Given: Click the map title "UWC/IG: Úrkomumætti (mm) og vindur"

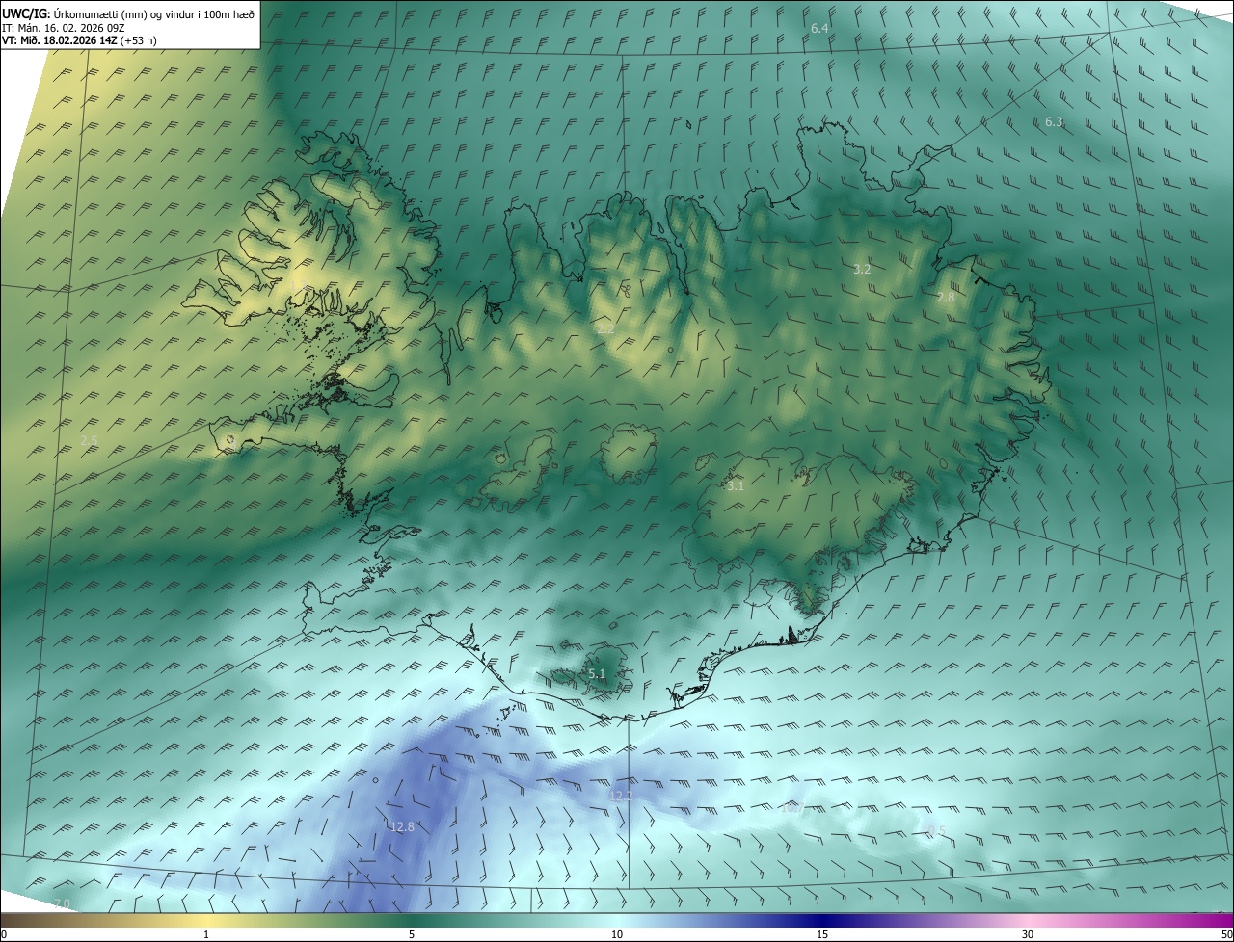Looking at the screenshot, I should point(128,13).
